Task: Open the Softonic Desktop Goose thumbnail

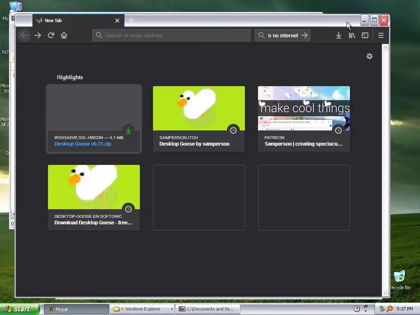Action: click(94, 187)
